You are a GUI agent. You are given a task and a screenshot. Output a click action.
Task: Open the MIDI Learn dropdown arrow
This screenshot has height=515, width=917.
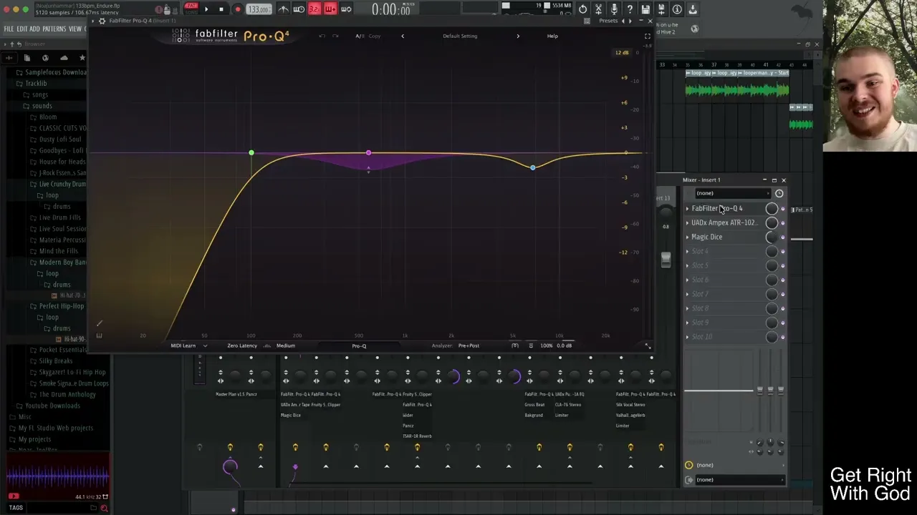tap(205, 345)
